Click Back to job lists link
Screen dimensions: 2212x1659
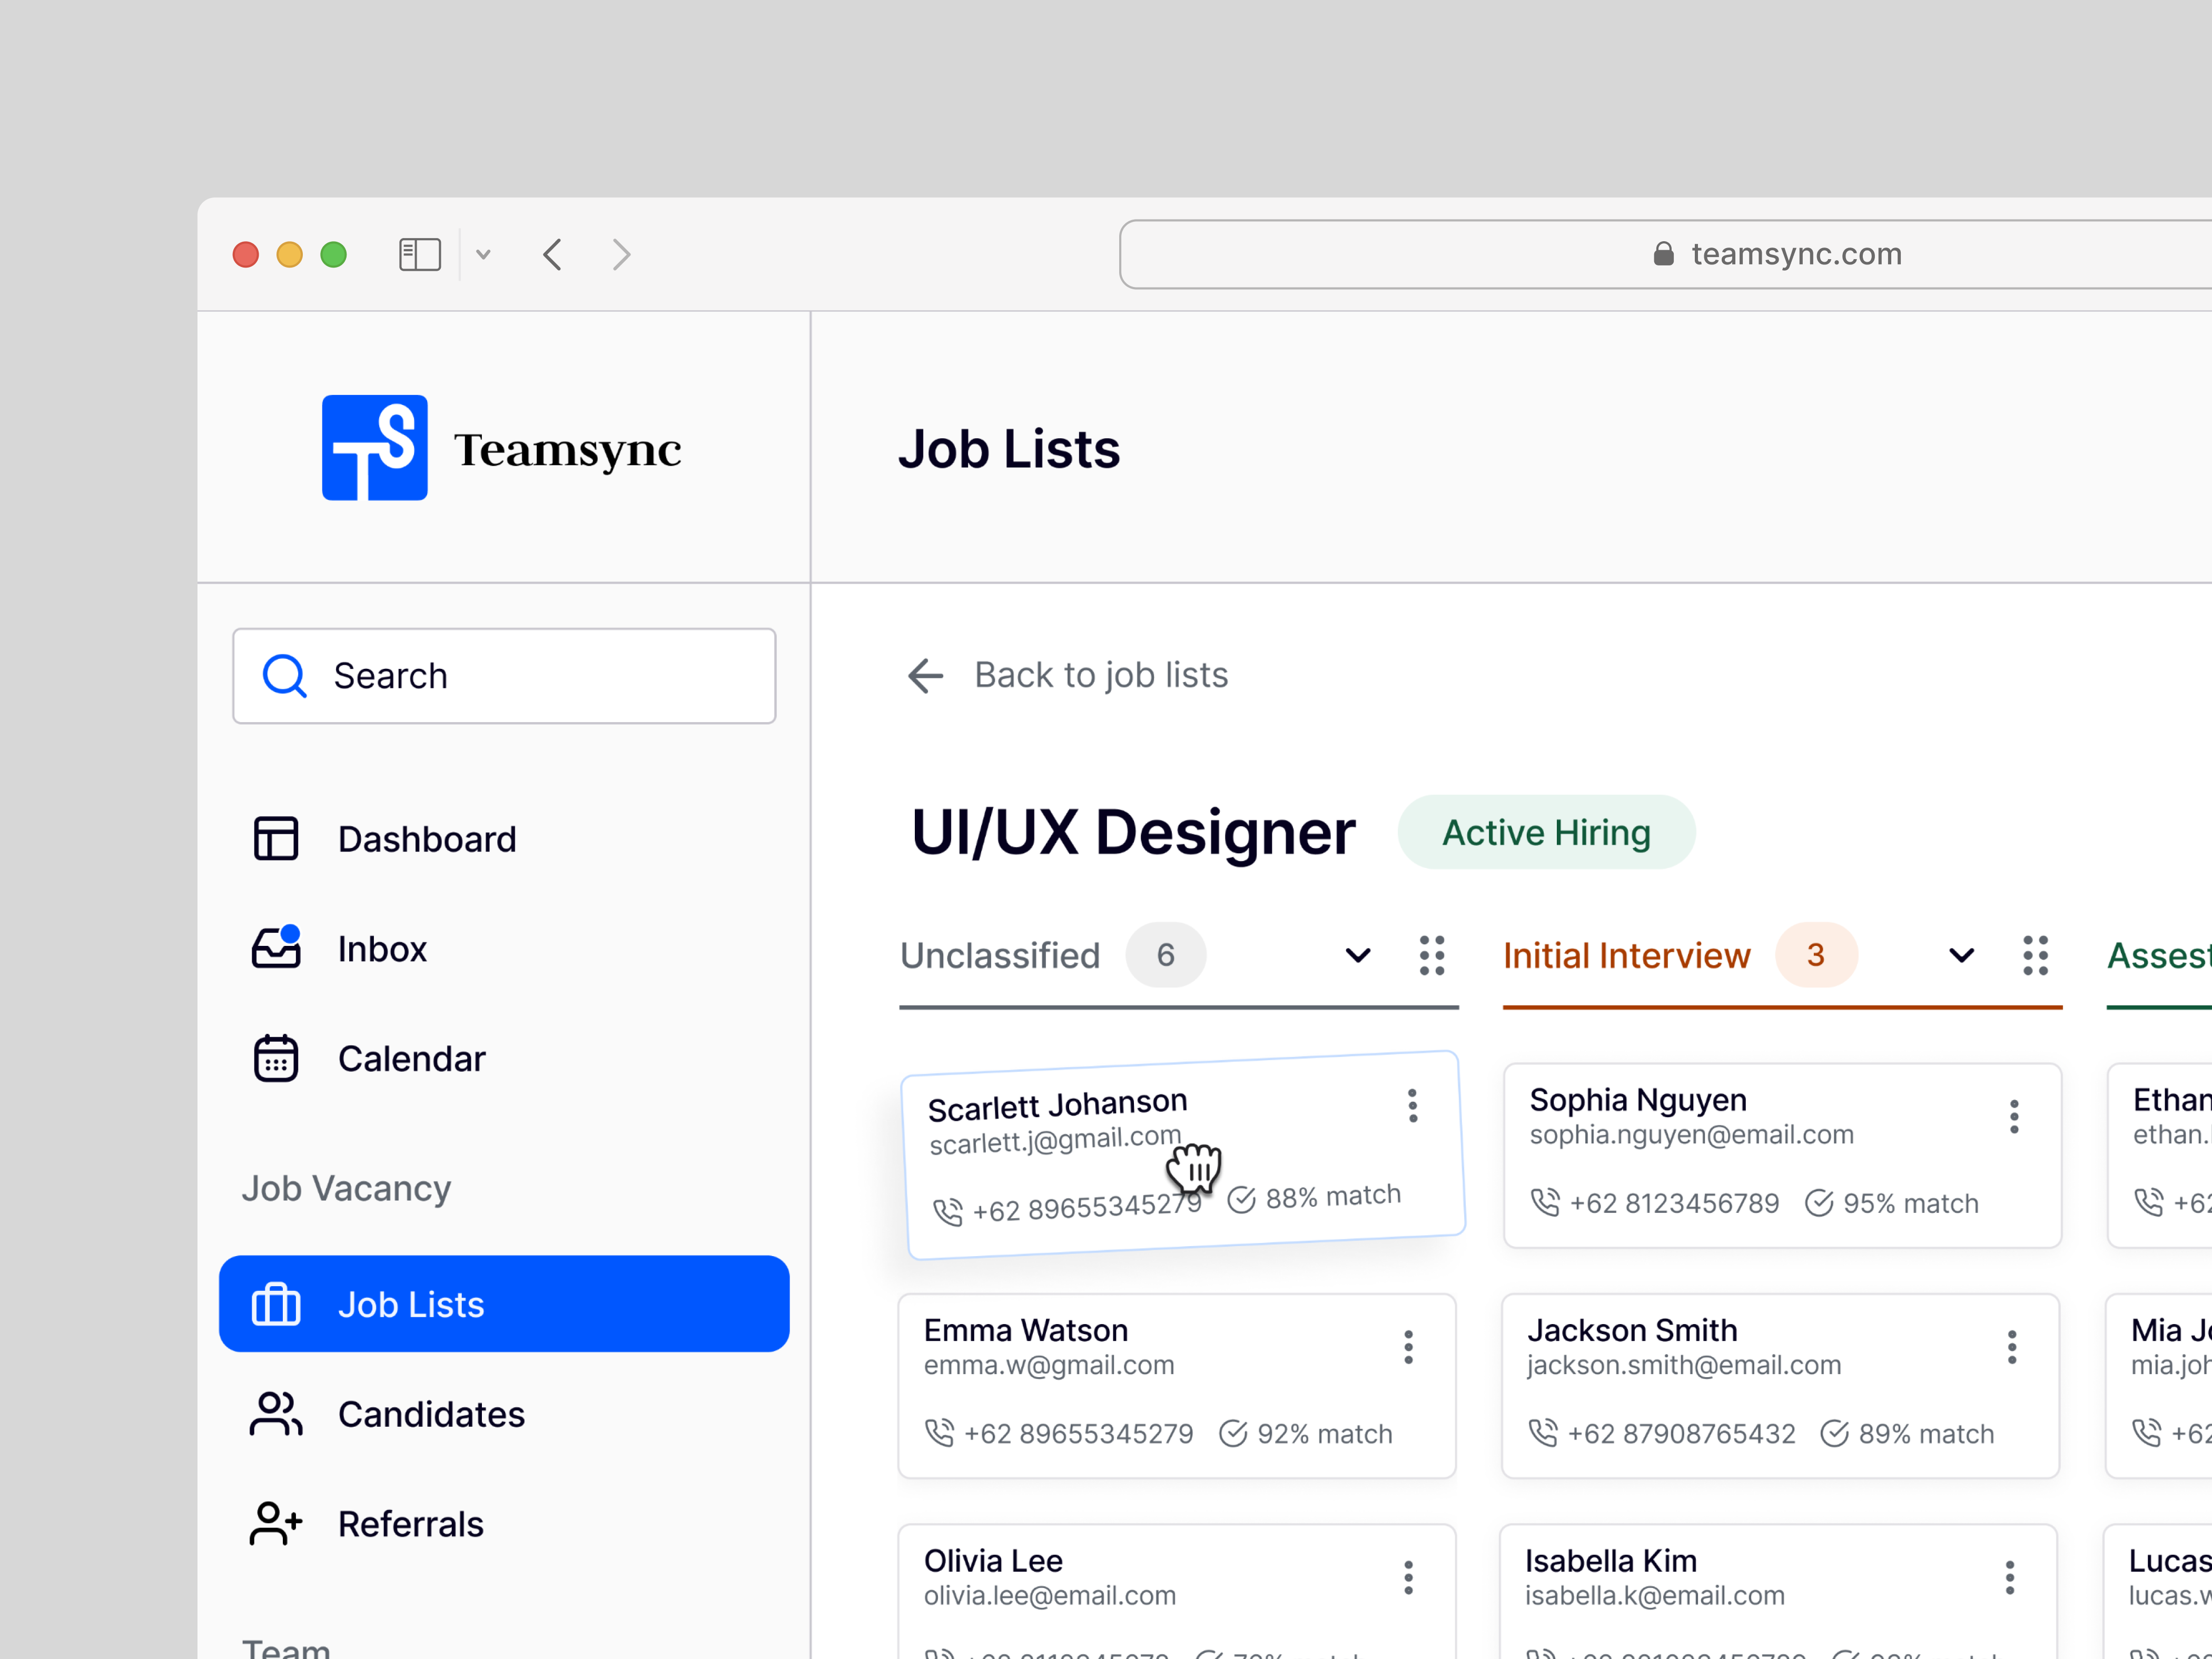point(1101,675)
